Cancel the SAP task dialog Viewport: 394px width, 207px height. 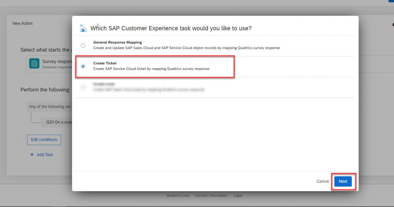(x=323, y=181)
